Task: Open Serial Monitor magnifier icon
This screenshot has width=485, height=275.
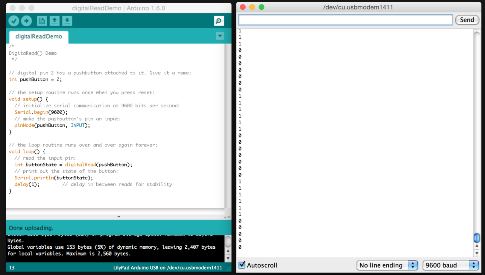Action: point(219,21)
